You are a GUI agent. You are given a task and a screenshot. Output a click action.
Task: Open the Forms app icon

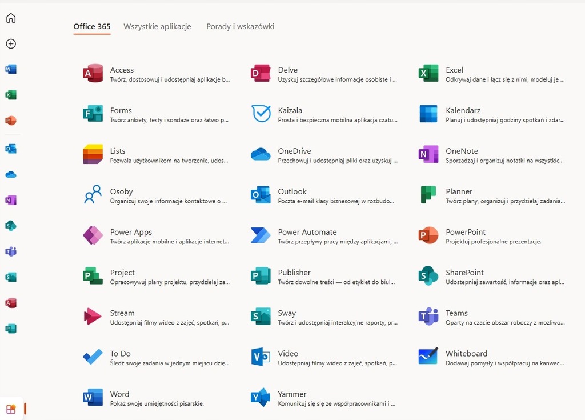coord(93,114)
